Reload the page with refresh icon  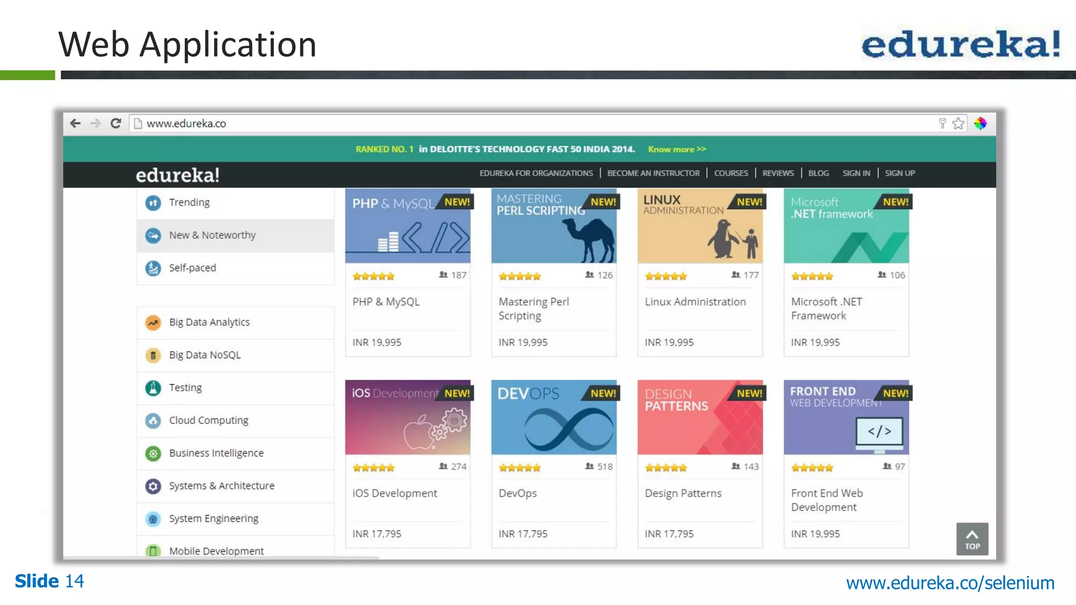[x=116, y=123]
